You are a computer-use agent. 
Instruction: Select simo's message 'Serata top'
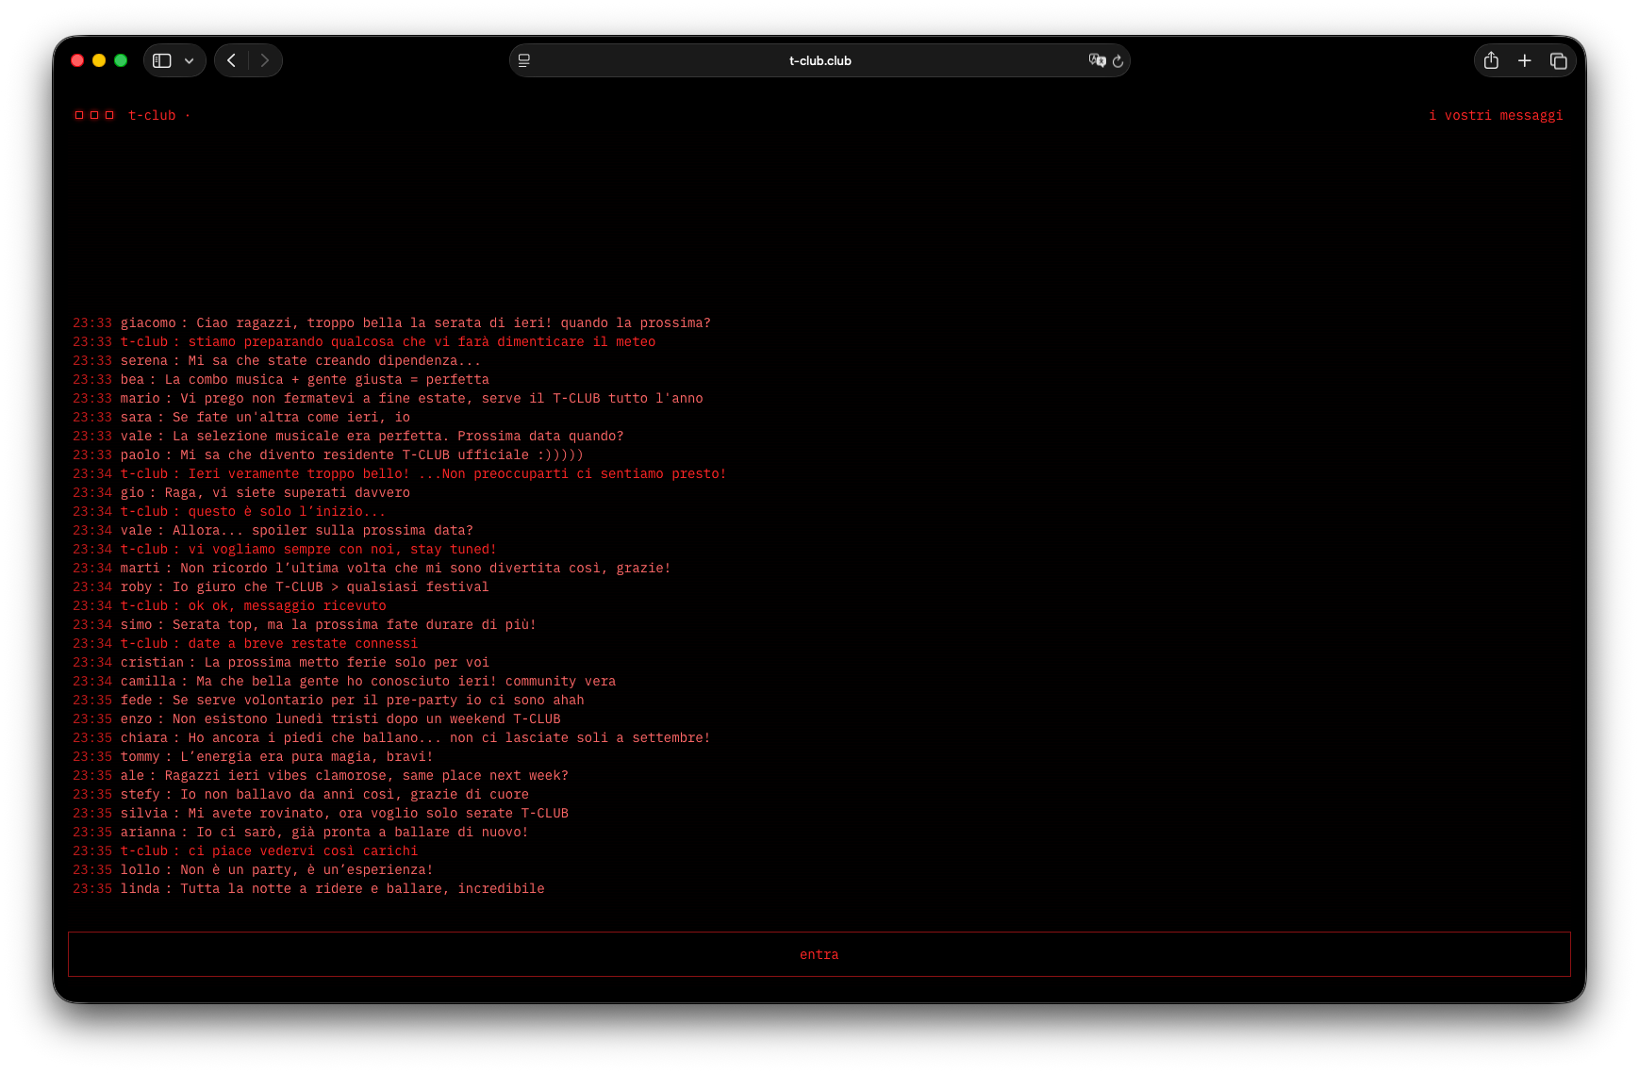coord(305,625)
